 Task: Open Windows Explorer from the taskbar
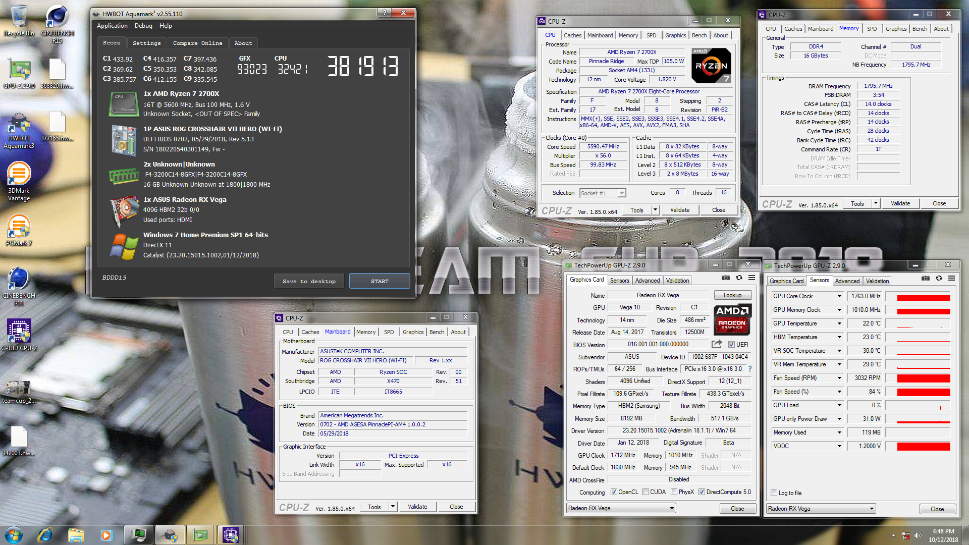[x=76, y=534]
